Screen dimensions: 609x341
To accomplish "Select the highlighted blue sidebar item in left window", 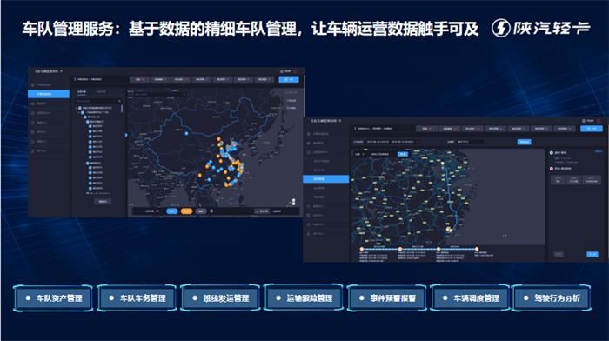I will [49, 94].
